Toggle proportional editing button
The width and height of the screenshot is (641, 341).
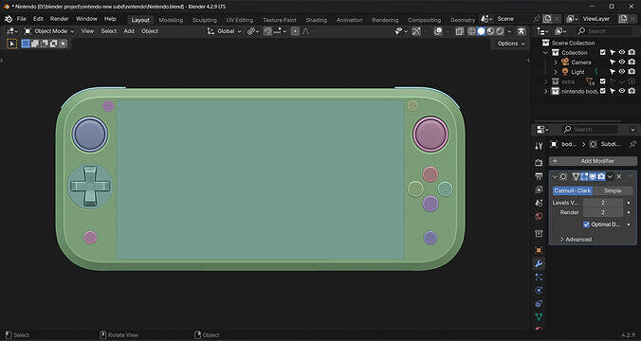click(295, 31)
